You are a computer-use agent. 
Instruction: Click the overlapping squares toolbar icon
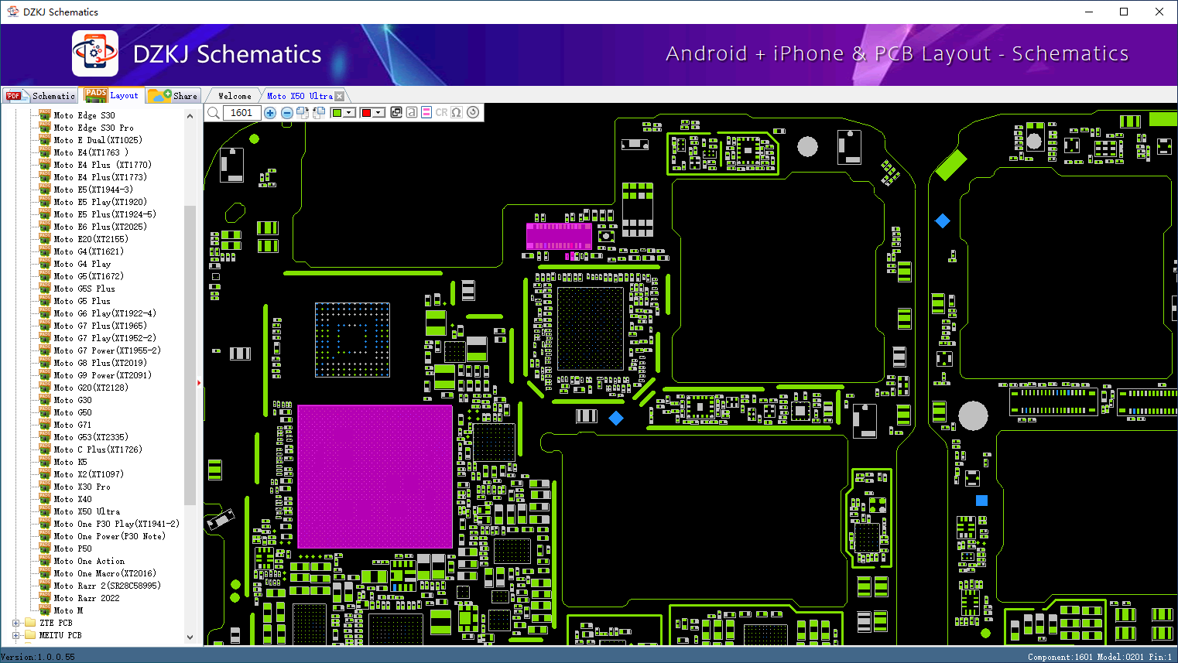coord(396,113)
